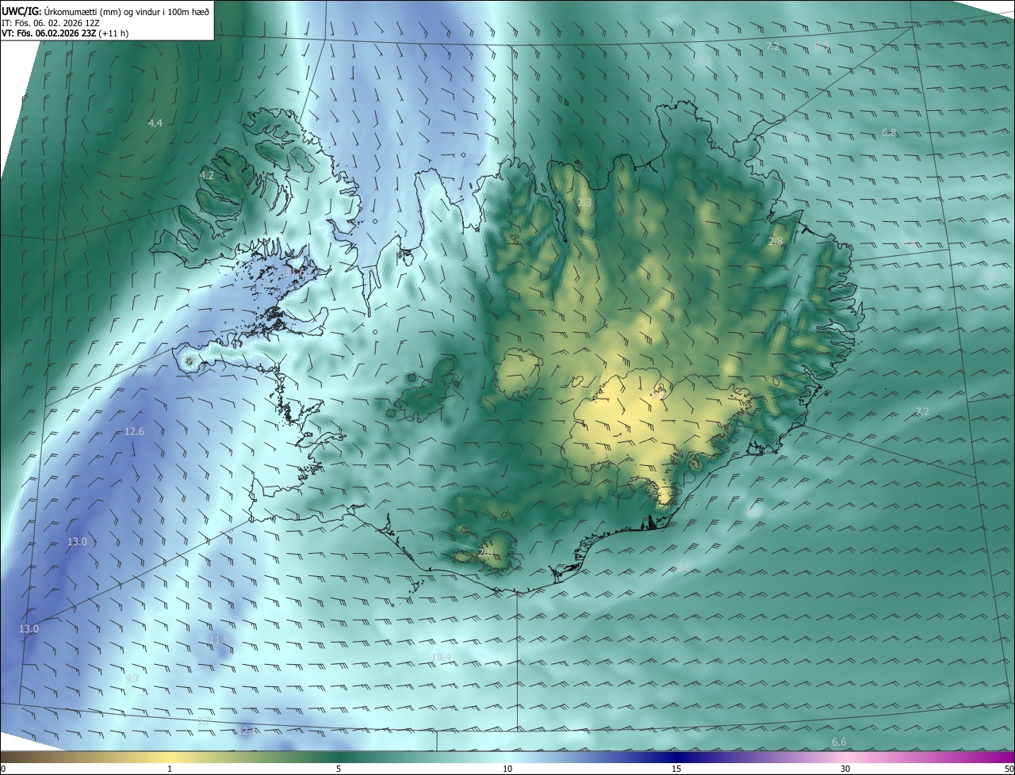
Task: Click the 5 tick label on the colorbar
Action: point(339,769)
